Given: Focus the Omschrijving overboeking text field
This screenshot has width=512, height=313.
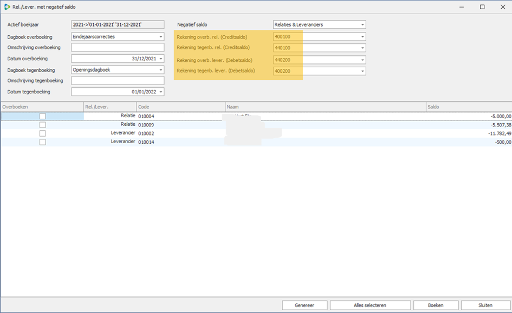Looking at the screenshot, I should [118, 48].
